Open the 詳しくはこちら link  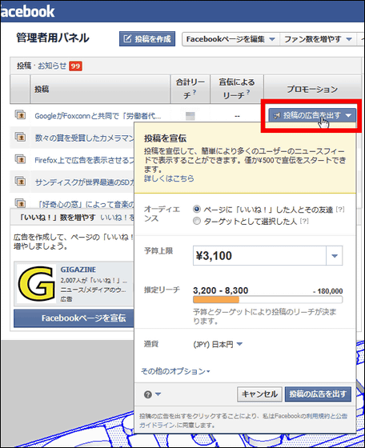[169, 178]
